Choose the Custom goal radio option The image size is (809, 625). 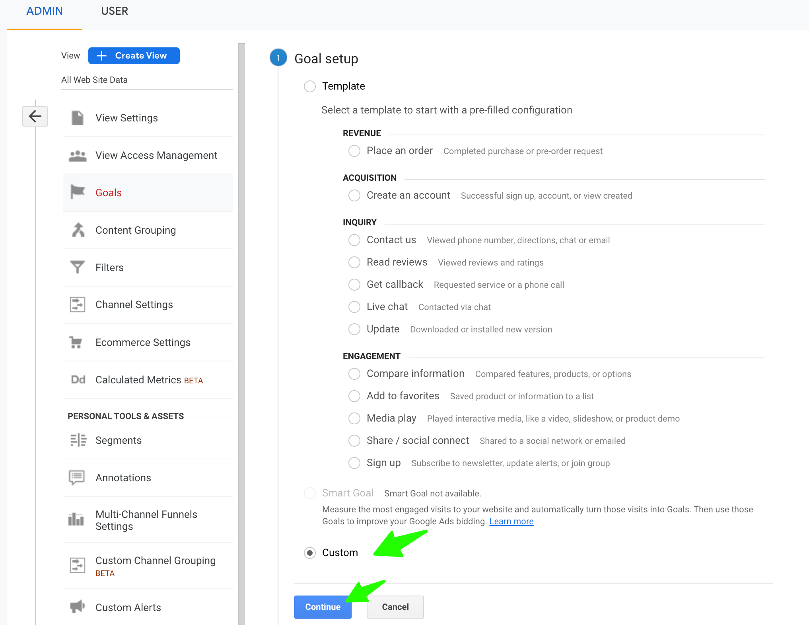(x=310, y=553)
